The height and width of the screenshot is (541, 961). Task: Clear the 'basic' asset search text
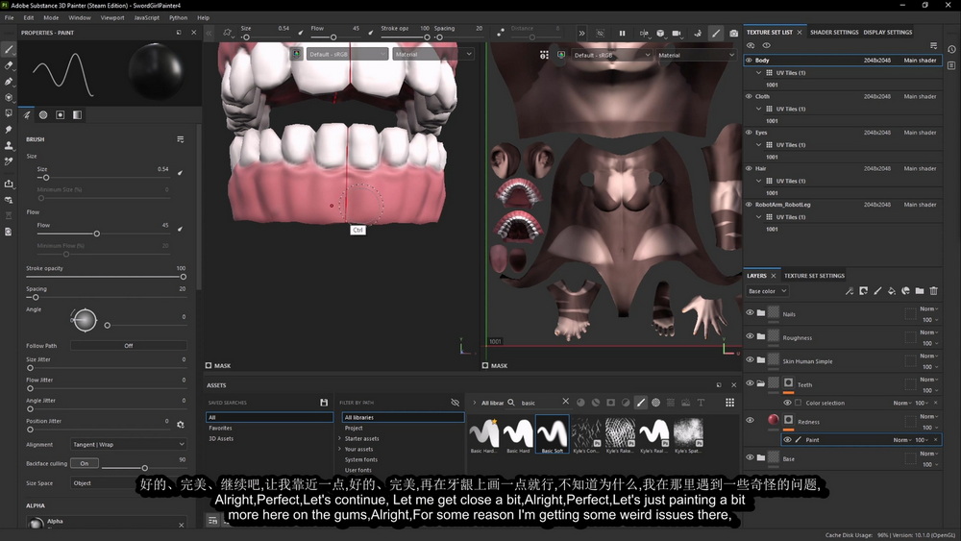tap(565, 402)
